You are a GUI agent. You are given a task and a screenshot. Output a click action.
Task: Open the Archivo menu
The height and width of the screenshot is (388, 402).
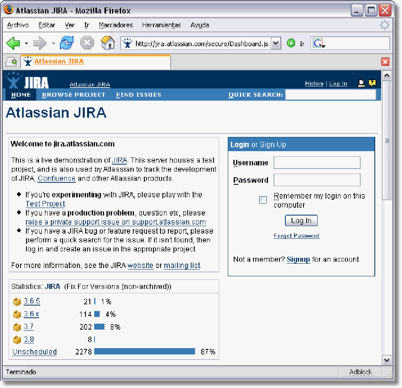18,25
